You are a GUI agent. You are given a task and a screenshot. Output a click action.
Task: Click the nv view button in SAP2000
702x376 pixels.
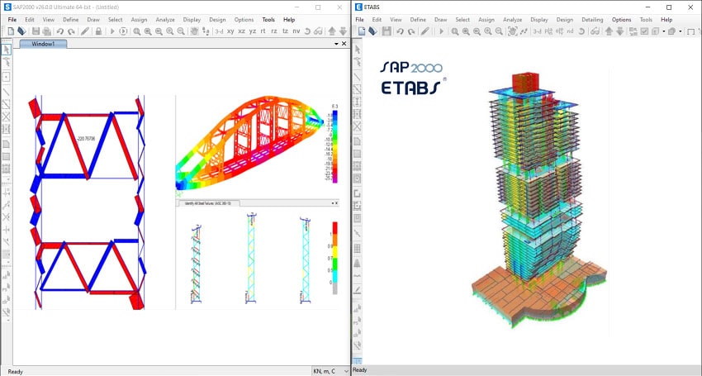point(296,31)
